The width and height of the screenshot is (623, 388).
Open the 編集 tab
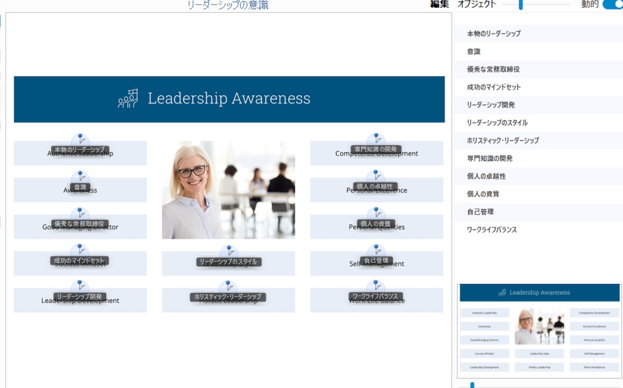[440, 5]
